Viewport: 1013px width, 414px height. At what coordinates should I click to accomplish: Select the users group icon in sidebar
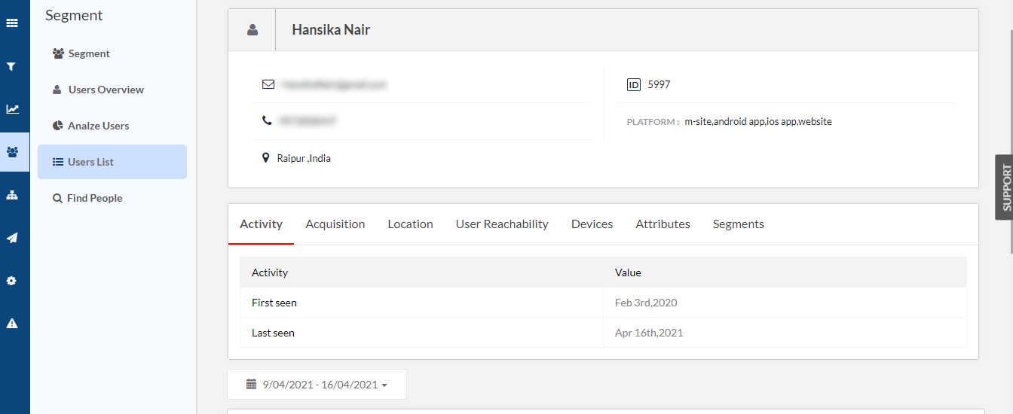click(13, 152)
